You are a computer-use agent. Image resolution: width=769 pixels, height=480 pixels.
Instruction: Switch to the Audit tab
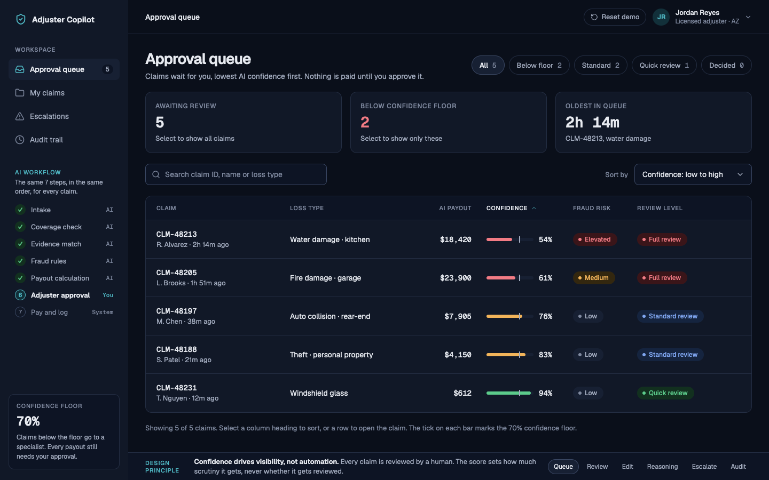click(x=739, y=467)
